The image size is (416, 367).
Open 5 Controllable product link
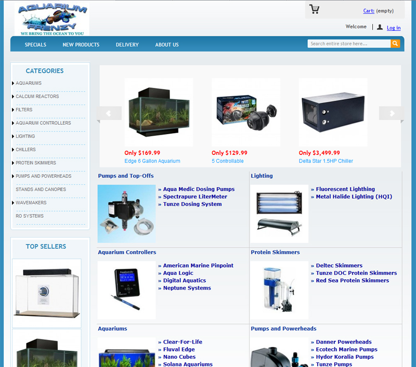coord(228,161)
